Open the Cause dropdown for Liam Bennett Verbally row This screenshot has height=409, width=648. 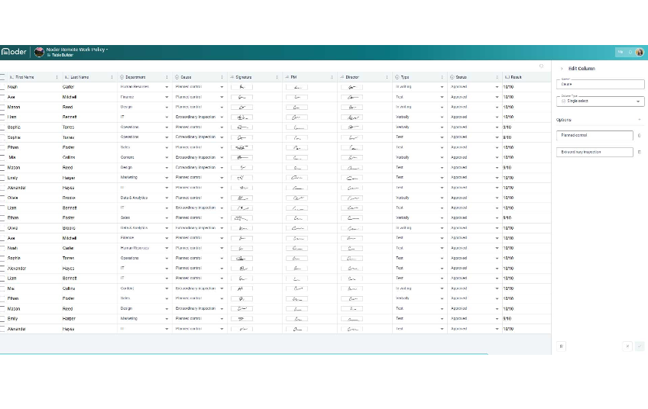tap(222, 118)
